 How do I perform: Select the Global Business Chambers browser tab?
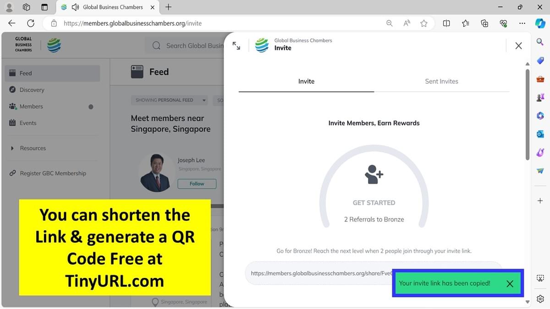108,7
